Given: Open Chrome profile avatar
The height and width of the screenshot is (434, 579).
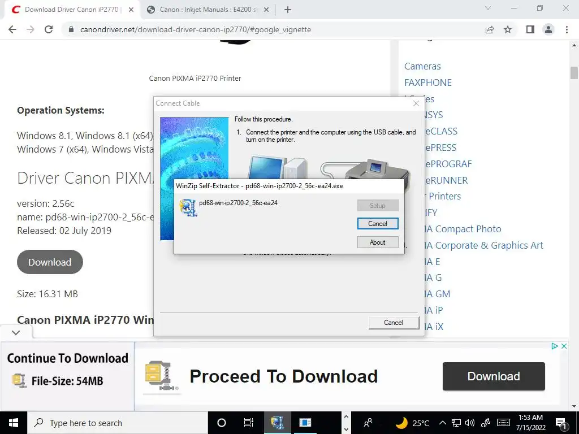Looking at the screenshot, I should coord(548,29).
